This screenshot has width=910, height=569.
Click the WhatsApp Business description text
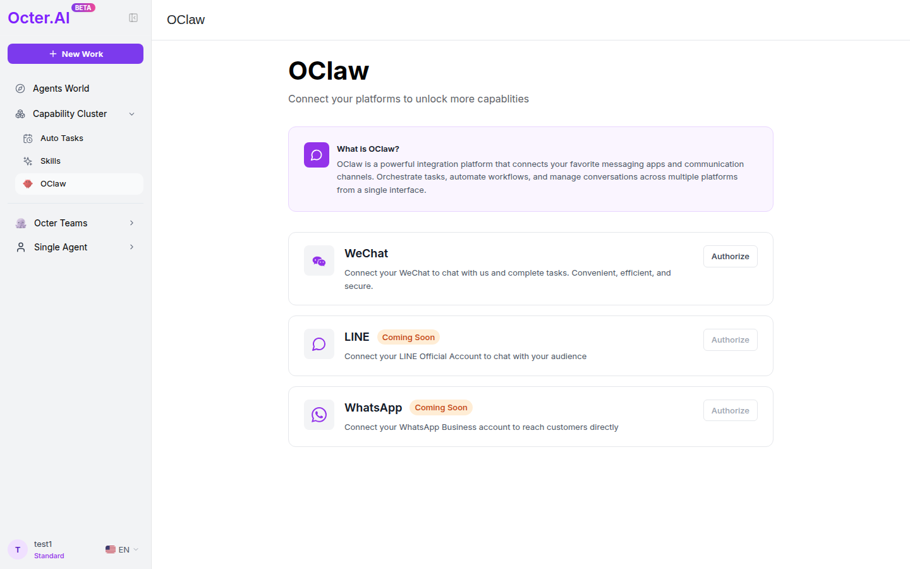482,427
